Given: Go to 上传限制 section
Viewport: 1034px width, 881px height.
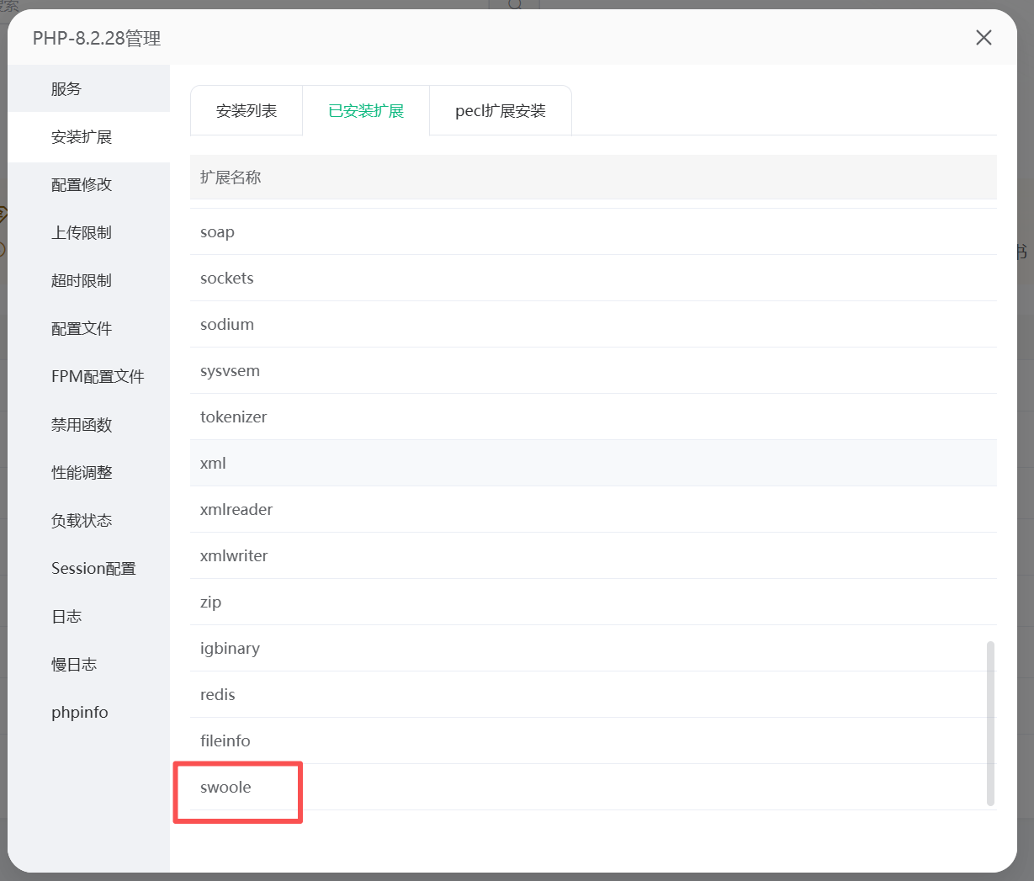Looking at the screenshot, I should pyautogui.click(x=82, y=233).
